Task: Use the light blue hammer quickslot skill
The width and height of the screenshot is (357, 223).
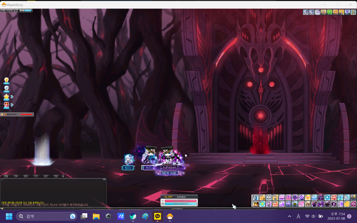Action: (x=347, y=198)
